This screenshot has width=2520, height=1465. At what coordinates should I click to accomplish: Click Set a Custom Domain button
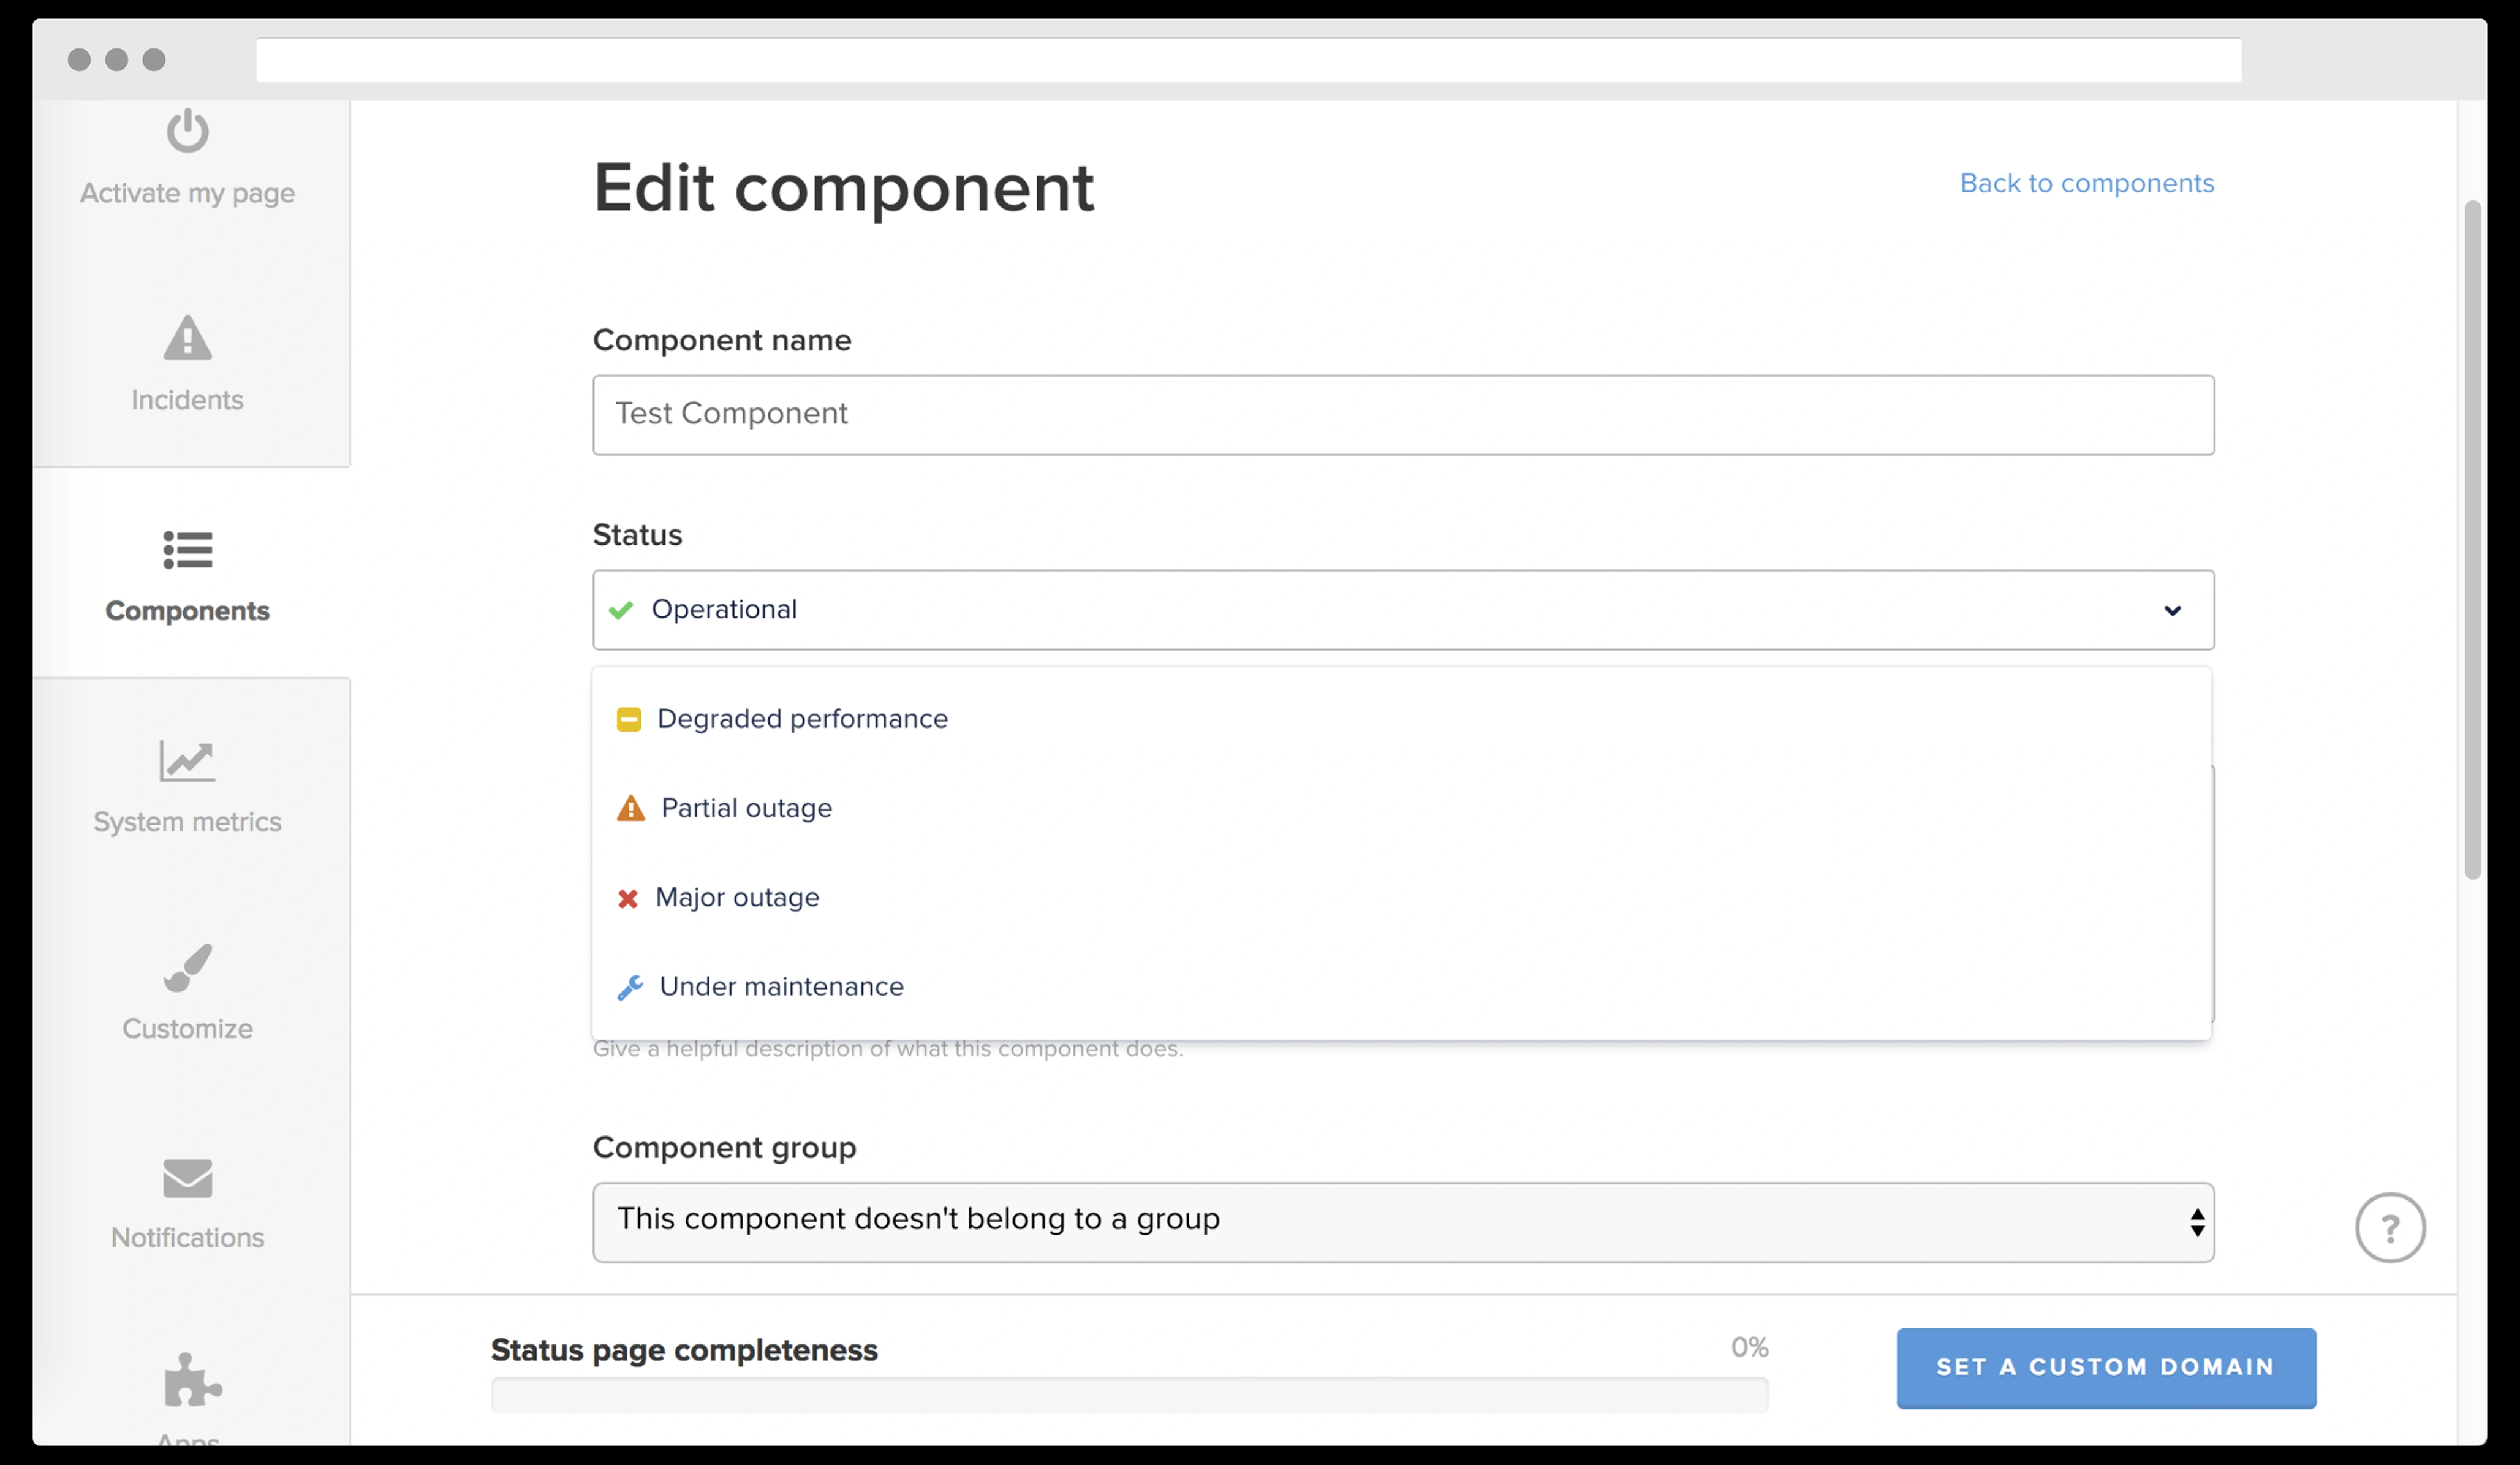point(2105,1367)
